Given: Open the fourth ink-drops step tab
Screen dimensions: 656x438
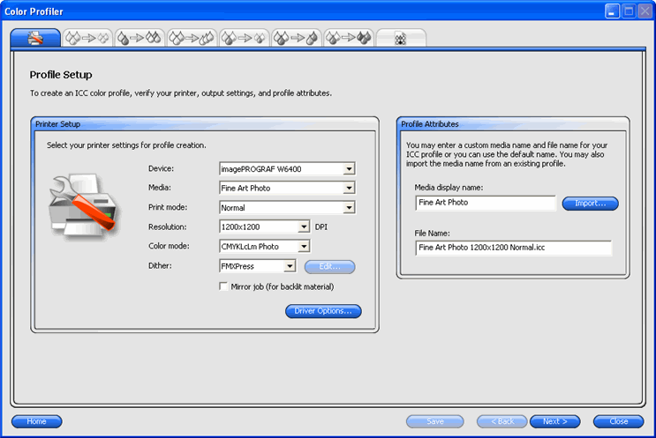Looking at the screenshot, I should point(245,38).
